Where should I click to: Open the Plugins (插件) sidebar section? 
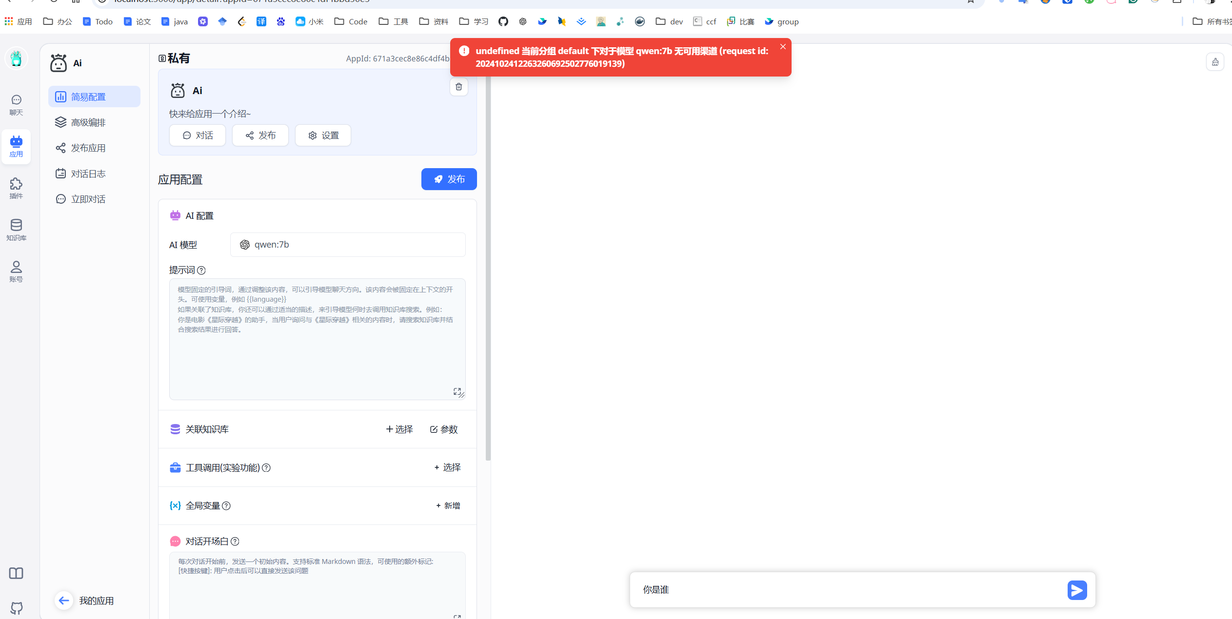(x=16, y=188)
